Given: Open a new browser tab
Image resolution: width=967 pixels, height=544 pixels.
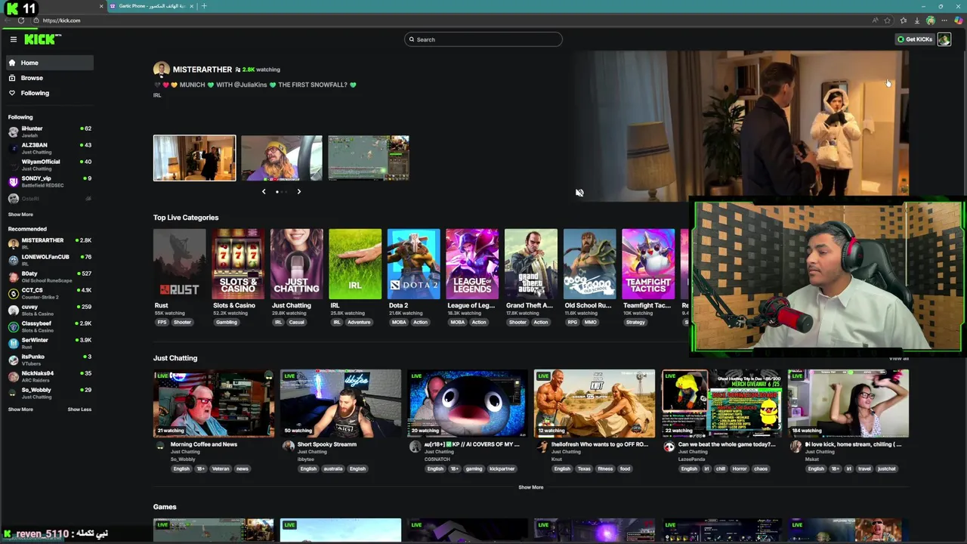Looking at the screenshot, I should point(204,6).
